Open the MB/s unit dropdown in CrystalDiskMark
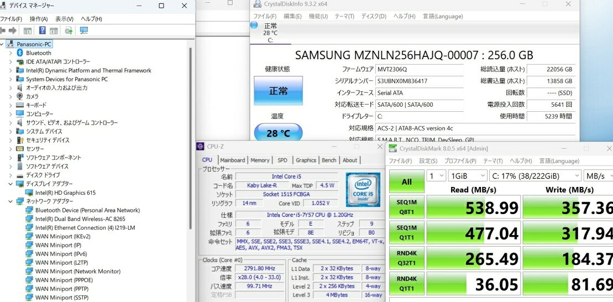 (599, 176)
